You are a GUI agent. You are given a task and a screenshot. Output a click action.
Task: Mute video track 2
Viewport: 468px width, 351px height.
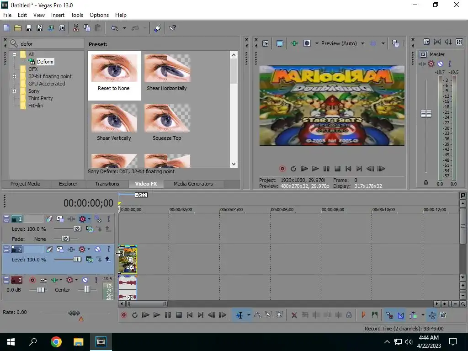[98, 249]
